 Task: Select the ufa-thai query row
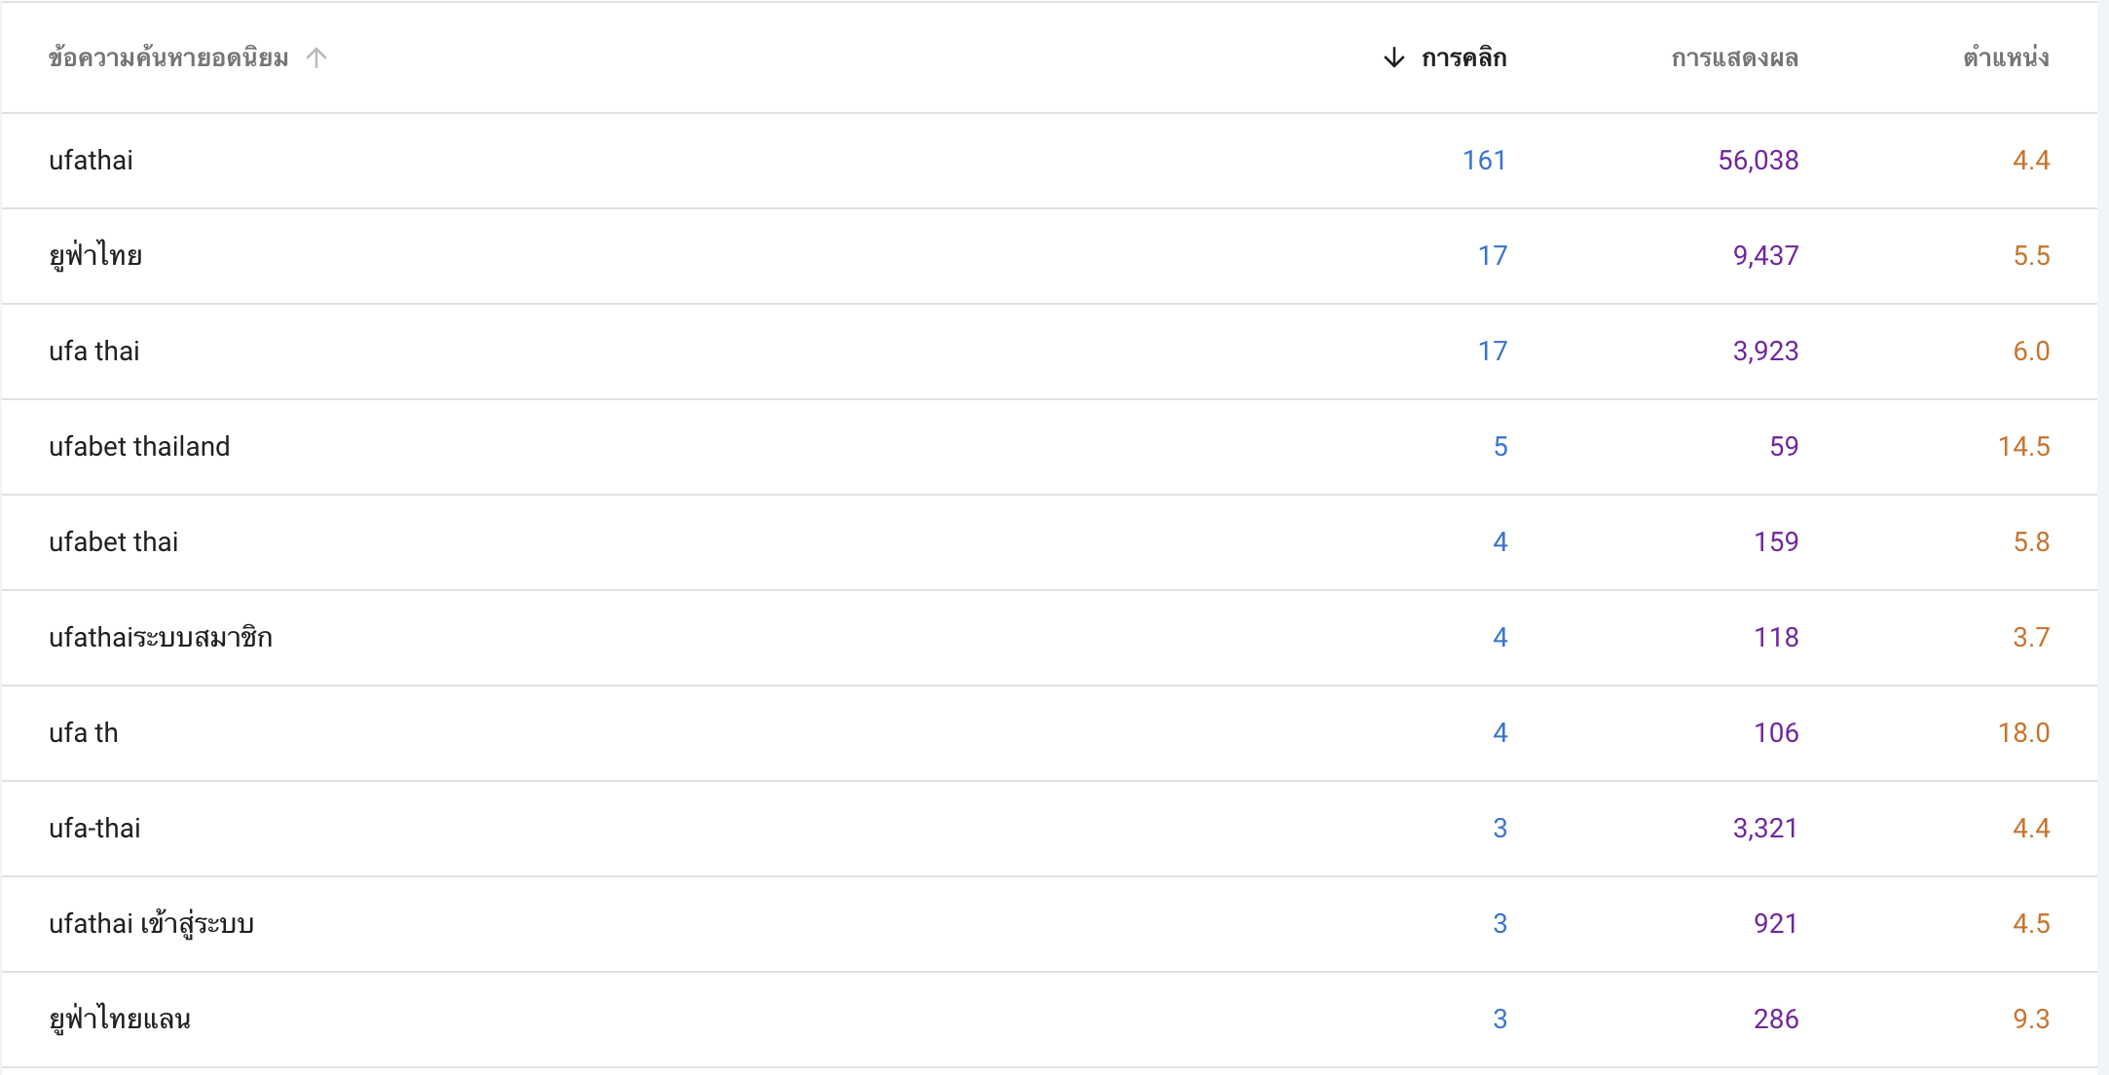(x=1050, y=829)
